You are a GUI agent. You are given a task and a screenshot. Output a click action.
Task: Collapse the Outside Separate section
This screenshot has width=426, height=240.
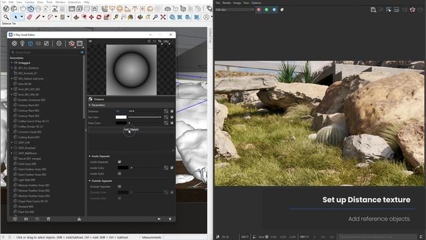90,181
